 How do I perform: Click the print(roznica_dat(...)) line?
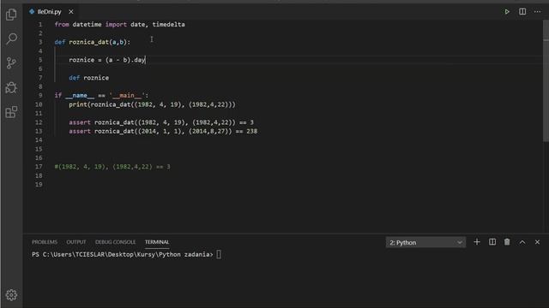coord(152,104)
